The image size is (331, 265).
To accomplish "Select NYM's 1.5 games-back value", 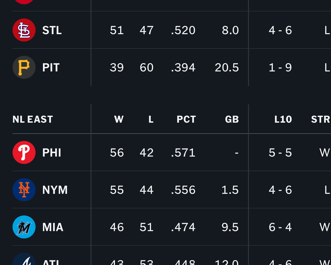I will (x=230, y=190).
